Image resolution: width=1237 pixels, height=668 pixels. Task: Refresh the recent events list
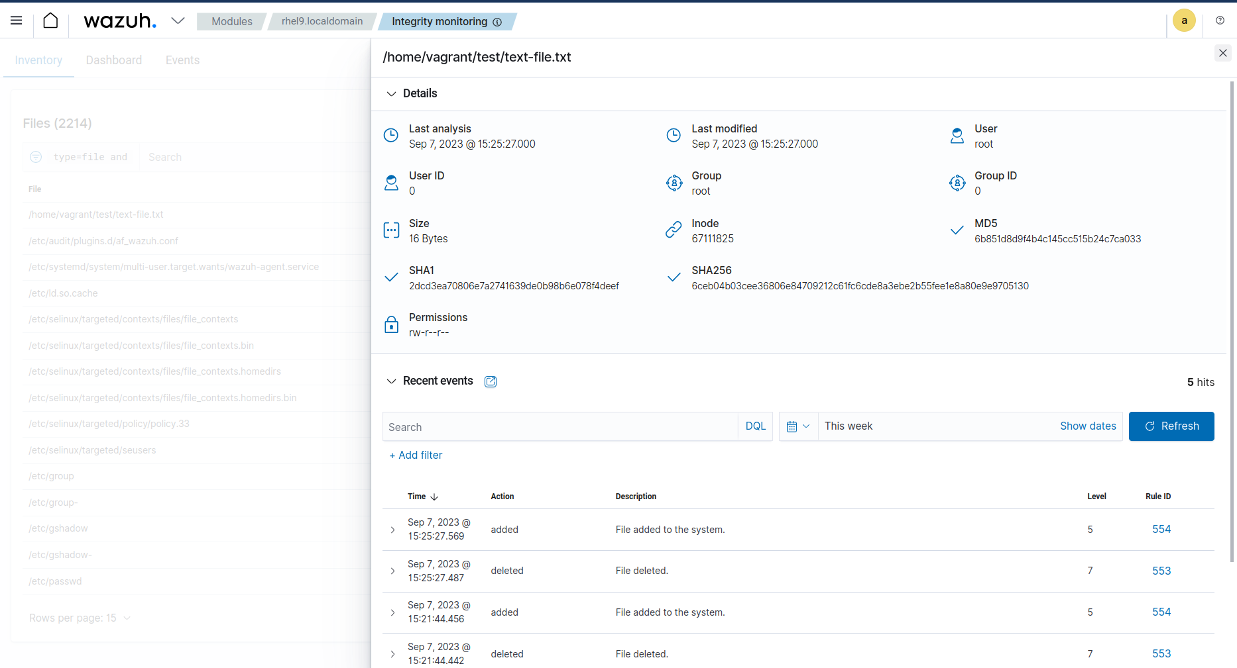click(1171, 426)
